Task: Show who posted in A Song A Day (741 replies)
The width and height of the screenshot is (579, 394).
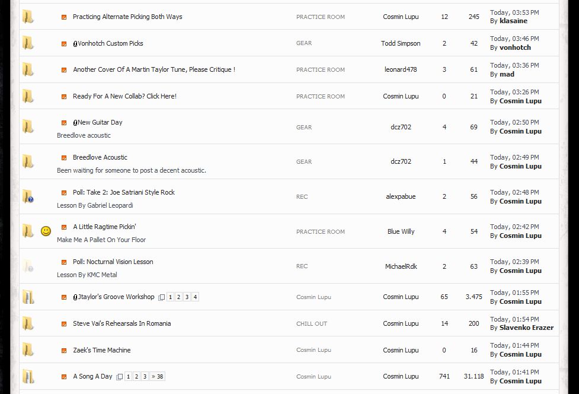Action: [444, 376]
